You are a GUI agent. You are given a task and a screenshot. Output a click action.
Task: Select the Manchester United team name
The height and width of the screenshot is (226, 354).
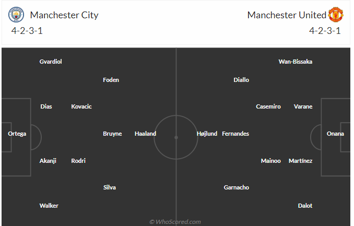[x=287, y=15]
